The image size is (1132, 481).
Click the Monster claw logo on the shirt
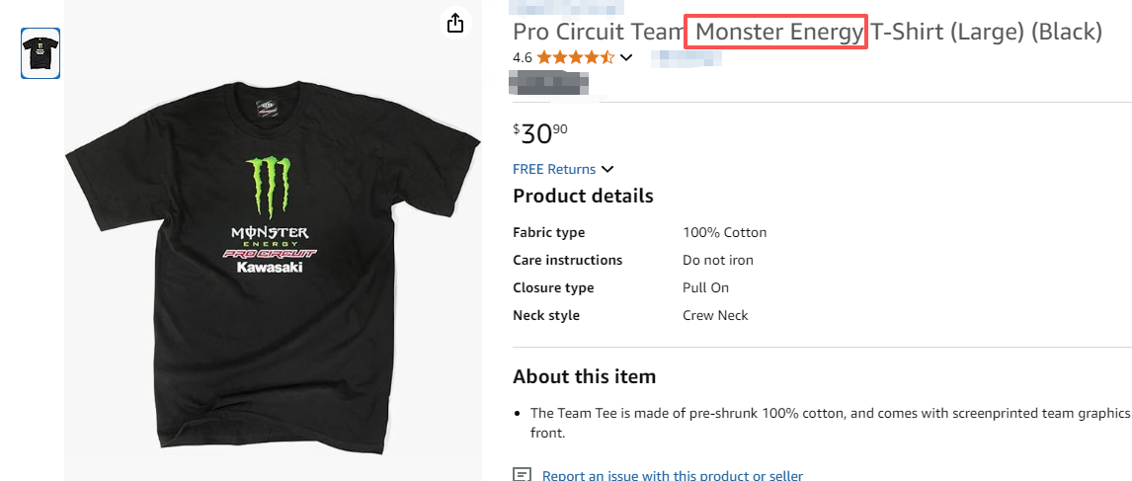(x=269, y=188)
